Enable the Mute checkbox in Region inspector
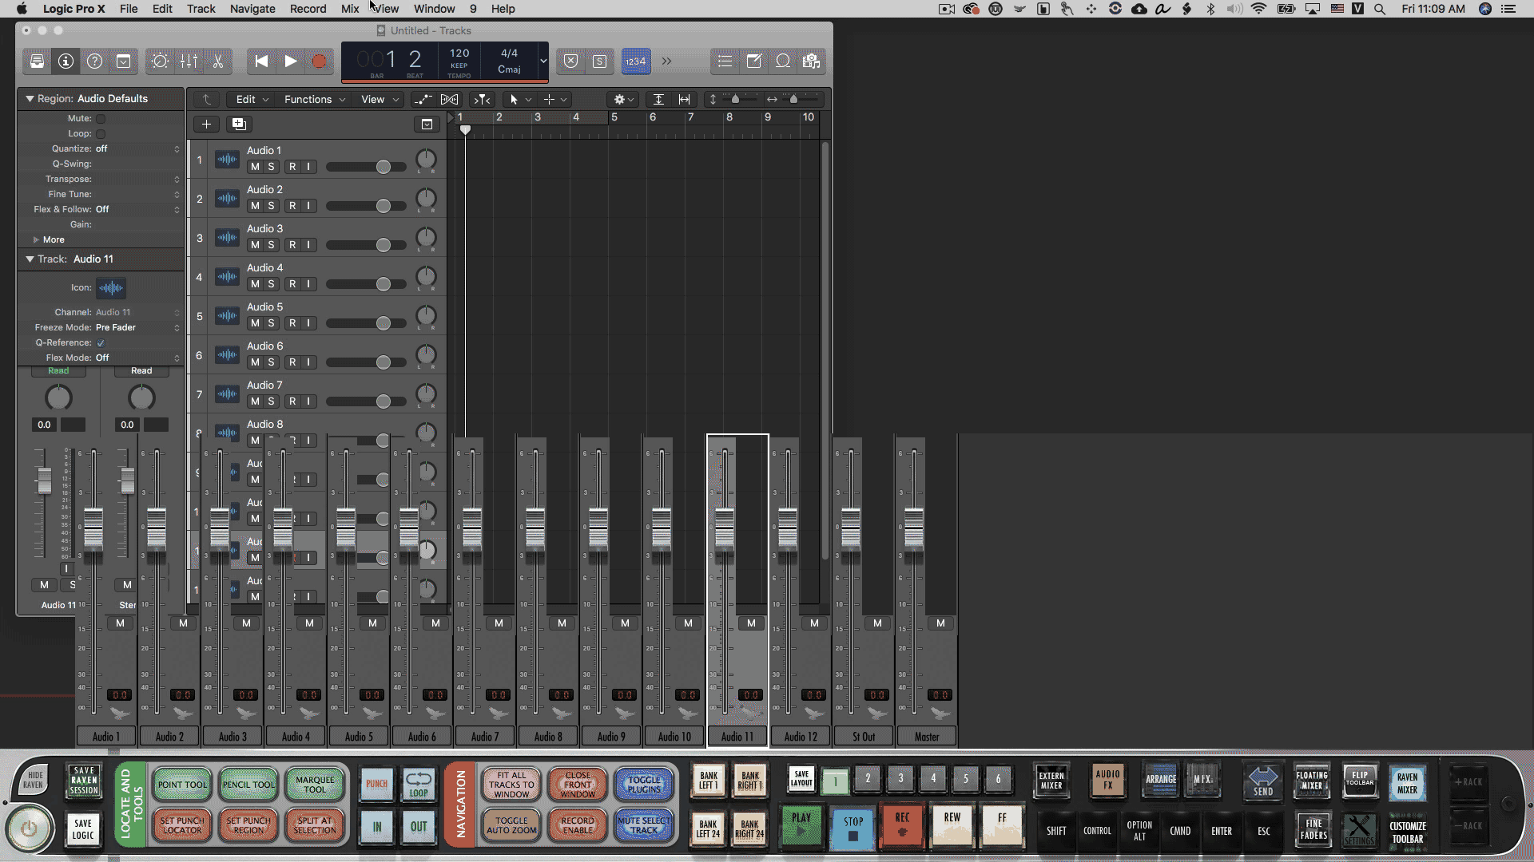 [101, 119]
